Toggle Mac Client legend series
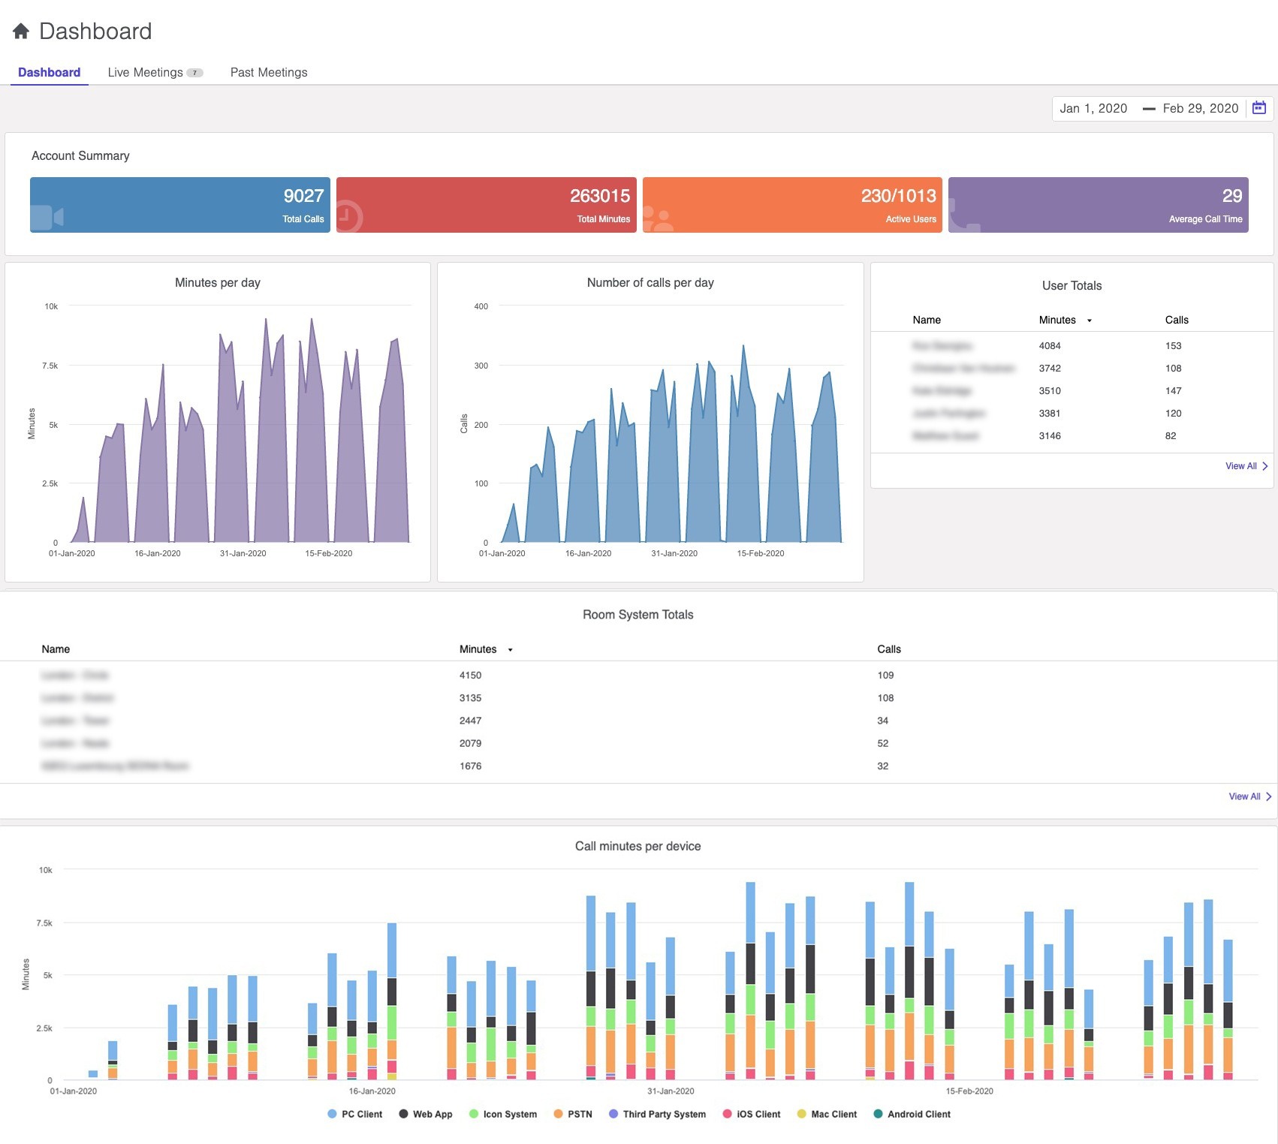Viewport: 1278px width, 1144px height. [x=827, y=1114]
